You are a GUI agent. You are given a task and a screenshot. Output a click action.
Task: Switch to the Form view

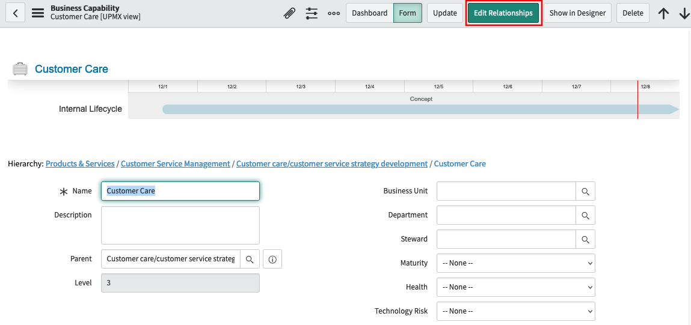407,13
